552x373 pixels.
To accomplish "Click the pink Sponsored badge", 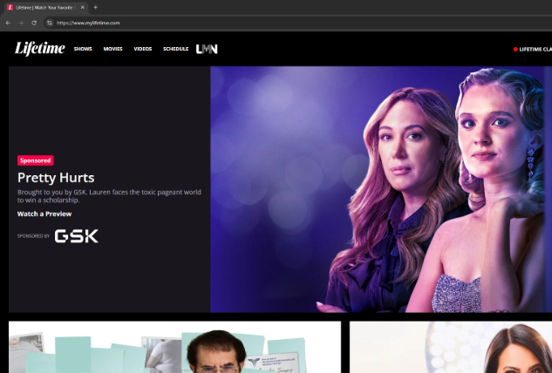I will 36,160.
